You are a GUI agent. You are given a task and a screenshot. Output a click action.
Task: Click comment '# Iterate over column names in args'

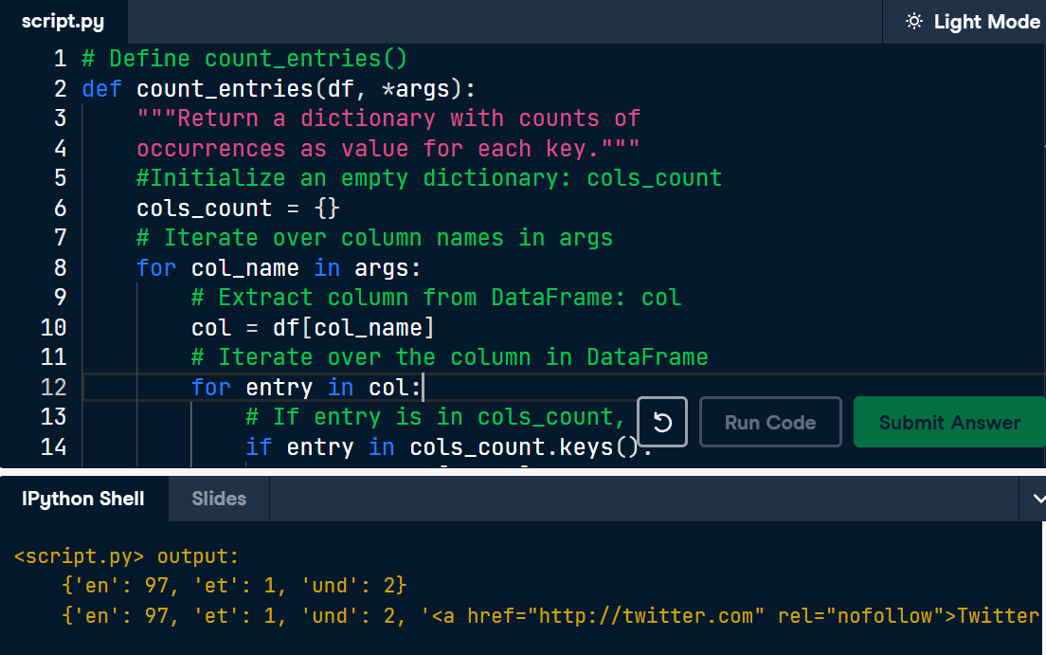click(374, 238)
